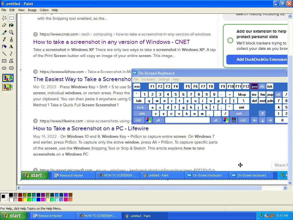The height and width of the screenshot is (220, 293).
Task: Choose the rectangular Select tool
Action: coord(11,18)
